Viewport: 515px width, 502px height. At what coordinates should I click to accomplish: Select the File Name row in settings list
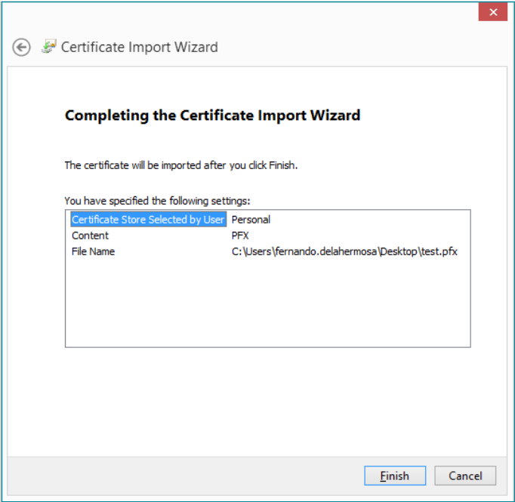93,251
